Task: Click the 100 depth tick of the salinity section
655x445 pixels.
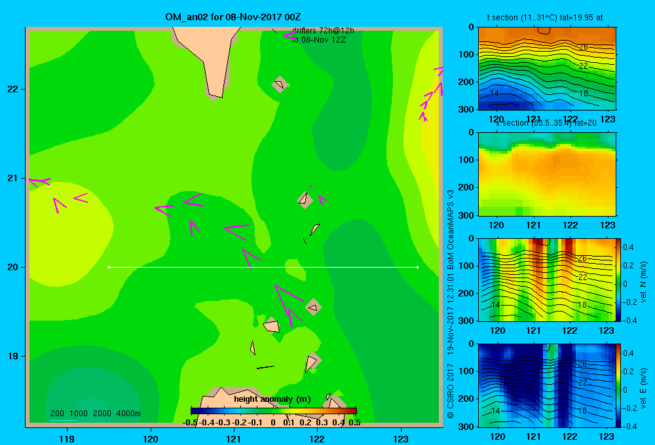Action: point(468,160)
